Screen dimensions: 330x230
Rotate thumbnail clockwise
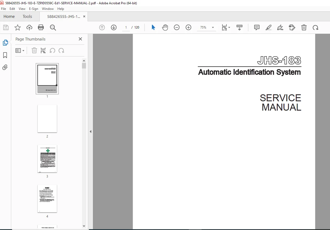tap(61, 50)
